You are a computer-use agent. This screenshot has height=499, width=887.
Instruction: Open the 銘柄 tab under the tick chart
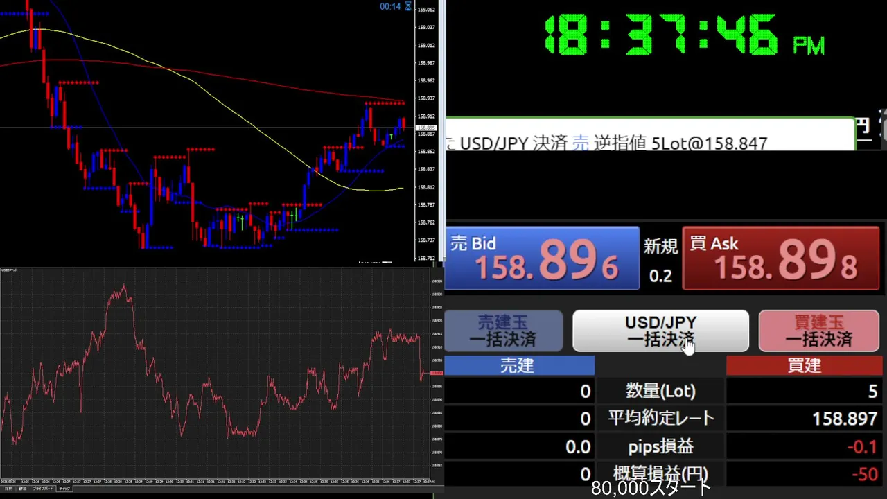coord(9,489)
